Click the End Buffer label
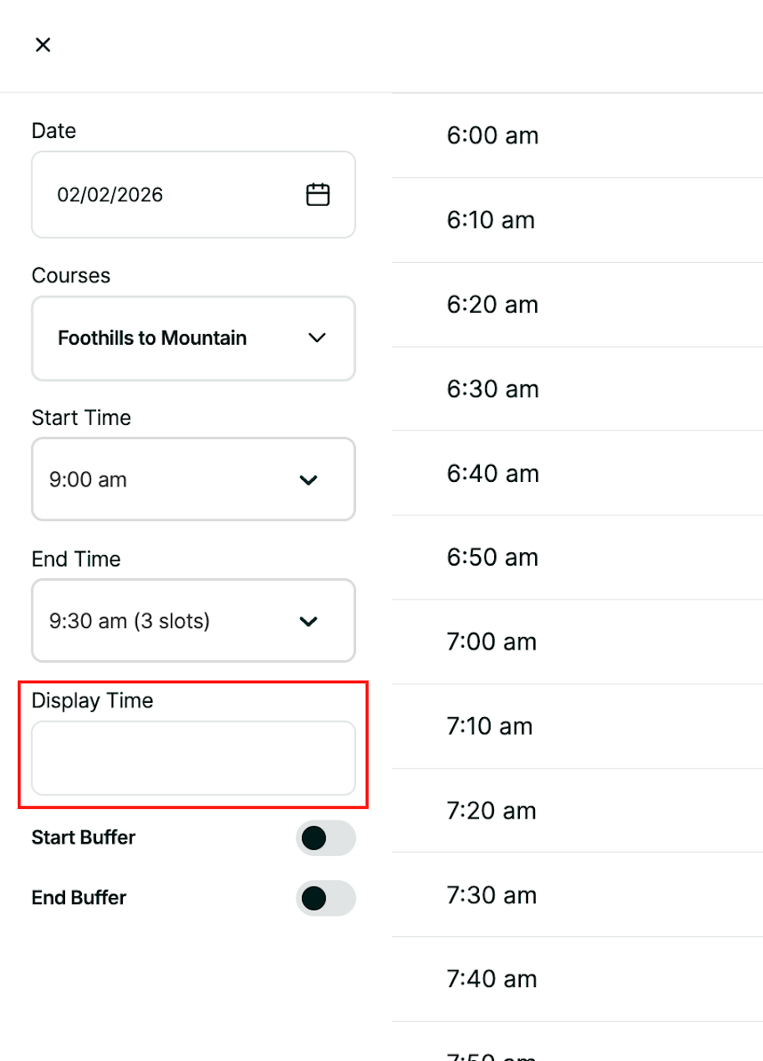763x1061 pixels. pyautogui.click(x=78, y=899)
